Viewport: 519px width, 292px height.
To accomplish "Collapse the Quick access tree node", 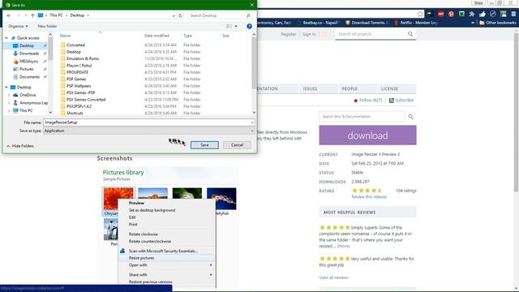I will point(6,38).
